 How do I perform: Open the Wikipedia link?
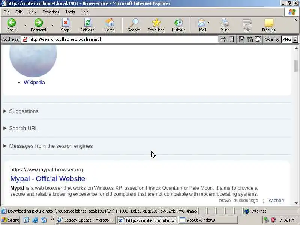click(34, 82)
